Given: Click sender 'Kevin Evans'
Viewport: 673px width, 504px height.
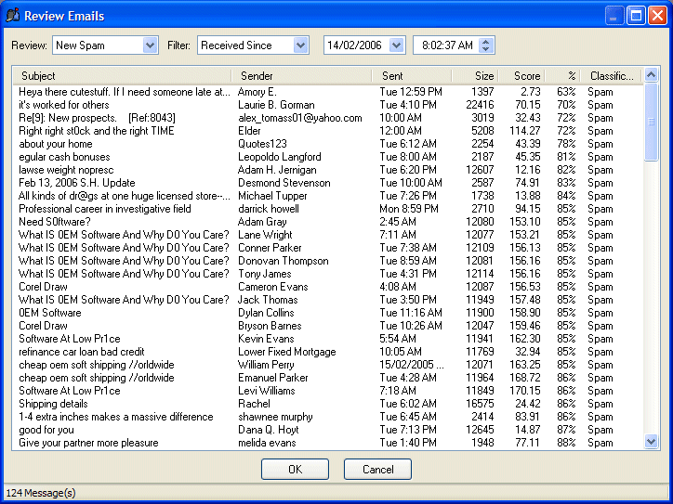Looking at the screenshot, I should [x=266, y=339].
